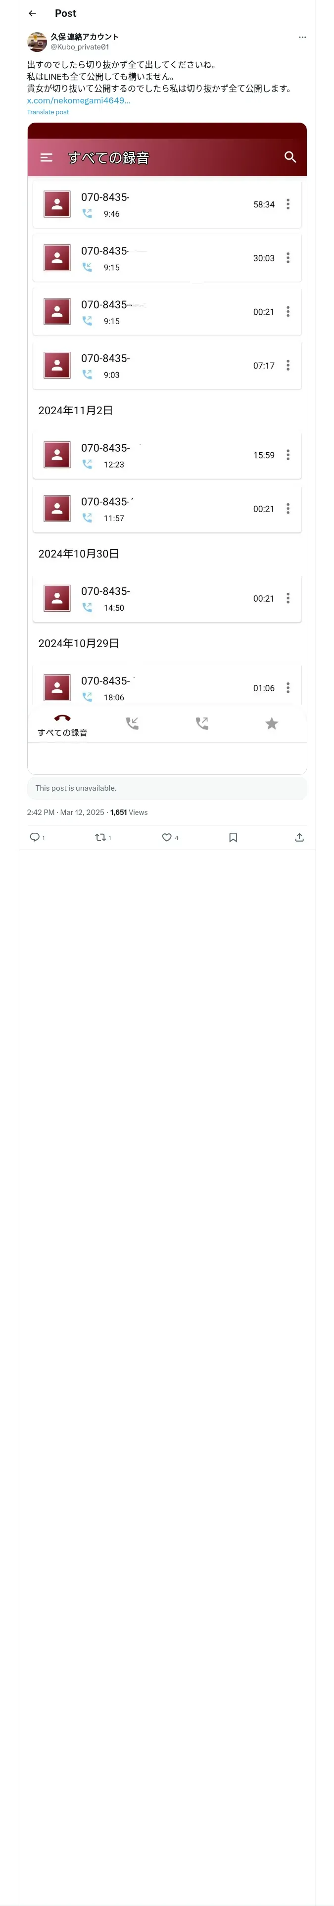This screenshot has height=1906, width=334.
Task: Click the repost icon
Action: [100, 837]
